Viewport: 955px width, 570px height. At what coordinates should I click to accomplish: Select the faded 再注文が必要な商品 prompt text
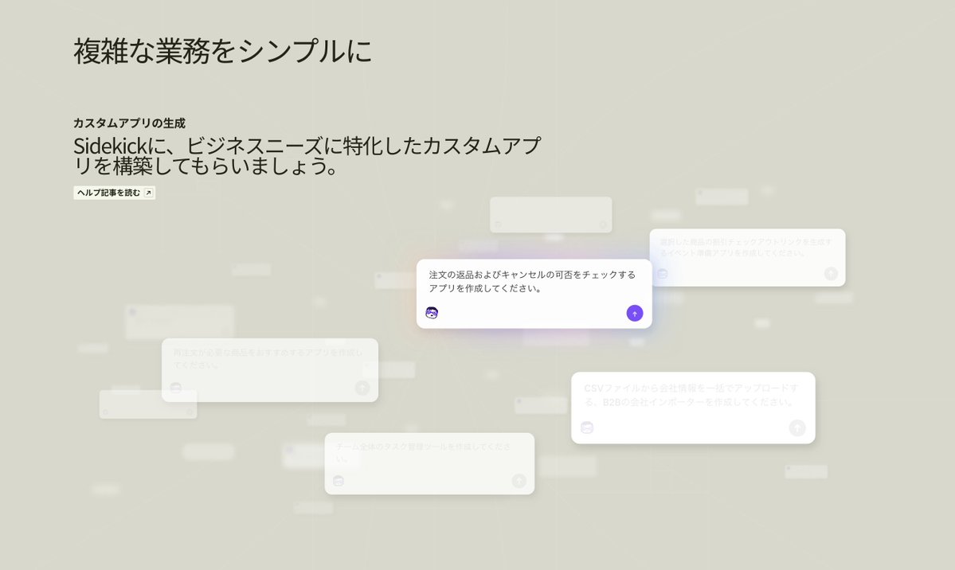268,359
